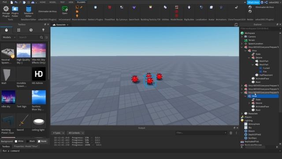Open the Rig Builder plugin
282x159 pixels.
click(x=189, y=8)
